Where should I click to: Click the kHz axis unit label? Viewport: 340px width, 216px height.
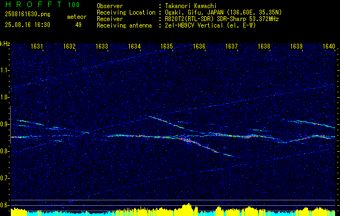[x=5, y=44]
